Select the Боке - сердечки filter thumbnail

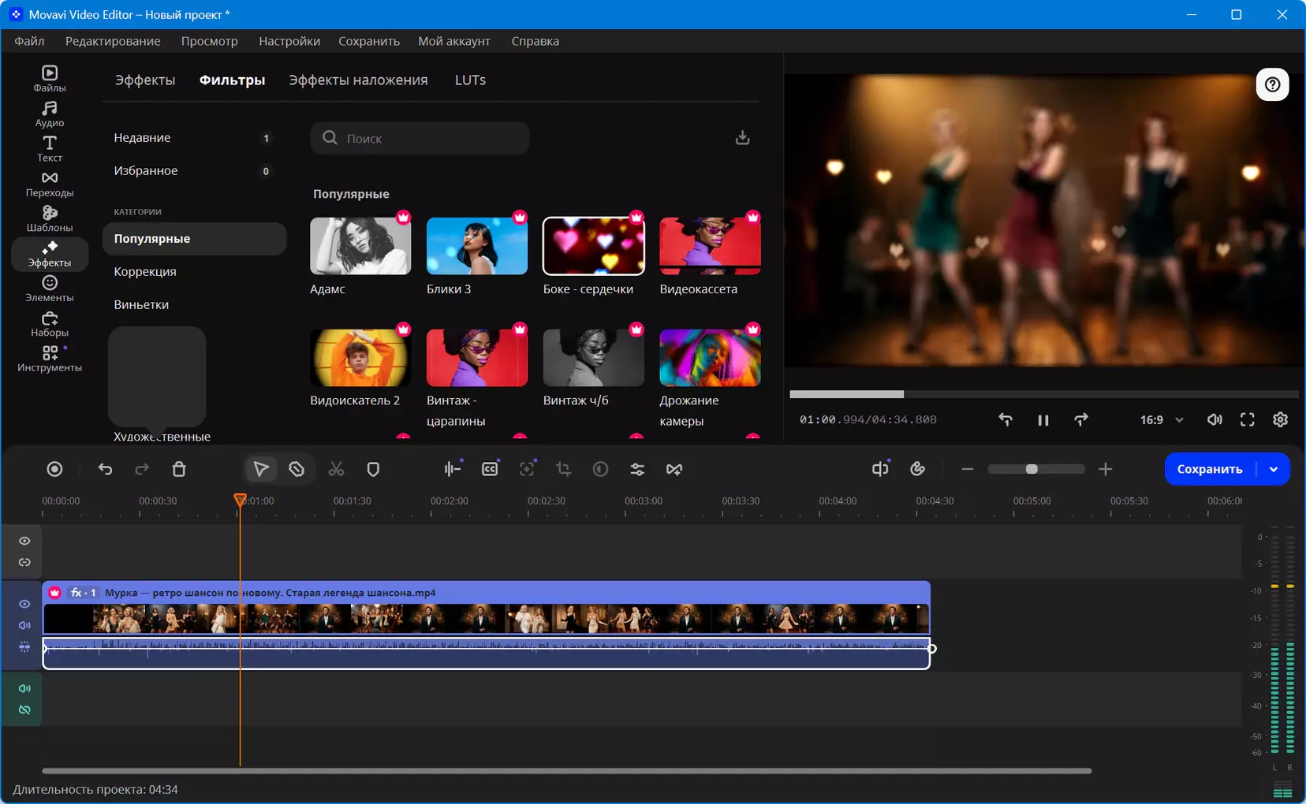coord(593,246)
